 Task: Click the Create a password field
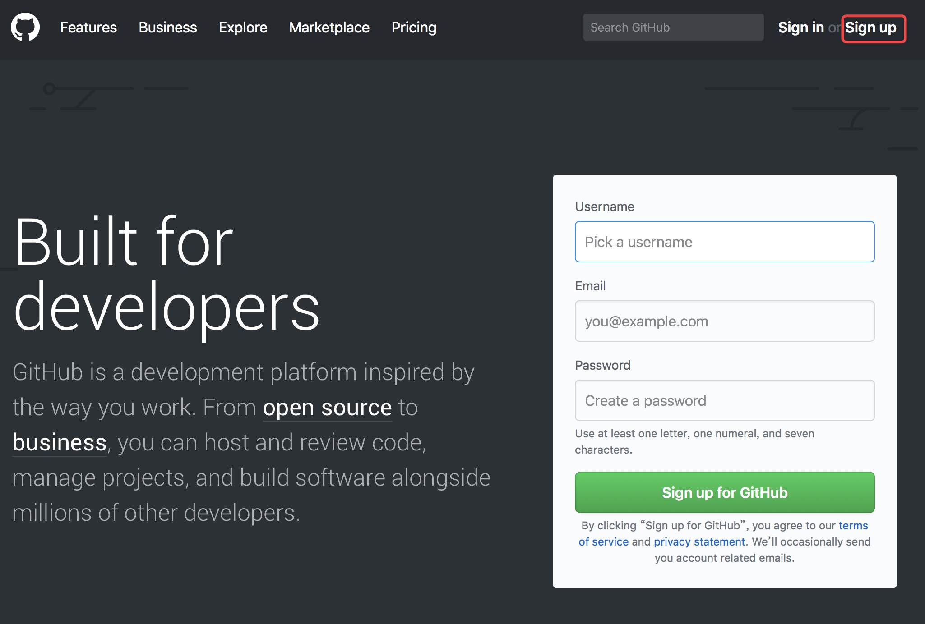click(x=724, y=400)
